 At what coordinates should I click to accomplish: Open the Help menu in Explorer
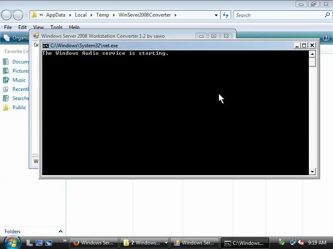[74, 27]
